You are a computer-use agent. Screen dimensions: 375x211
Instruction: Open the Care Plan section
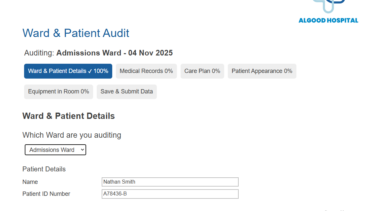coord(202,71)
